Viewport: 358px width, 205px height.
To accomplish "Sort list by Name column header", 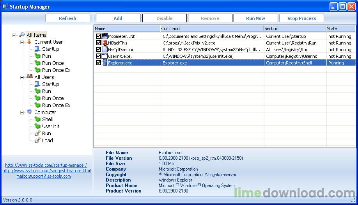I will [127, 29].
